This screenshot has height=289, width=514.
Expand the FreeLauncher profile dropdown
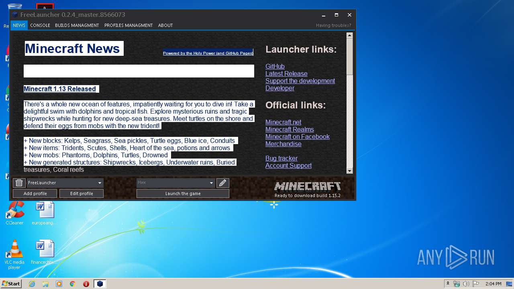point(100,183)
